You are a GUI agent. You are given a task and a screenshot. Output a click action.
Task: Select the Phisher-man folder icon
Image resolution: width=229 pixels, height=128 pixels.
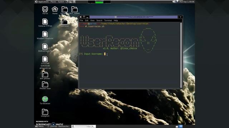point(45,84)
